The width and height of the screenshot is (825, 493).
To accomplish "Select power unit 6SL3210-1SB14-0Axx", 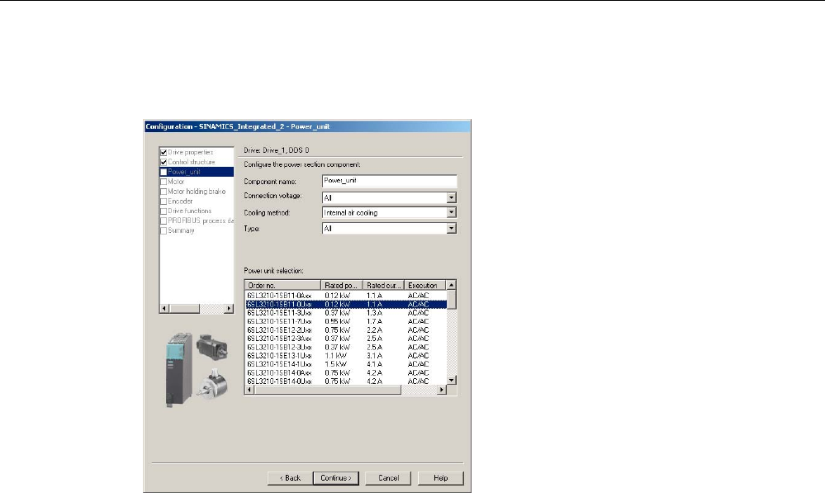I will coord(346,372).
